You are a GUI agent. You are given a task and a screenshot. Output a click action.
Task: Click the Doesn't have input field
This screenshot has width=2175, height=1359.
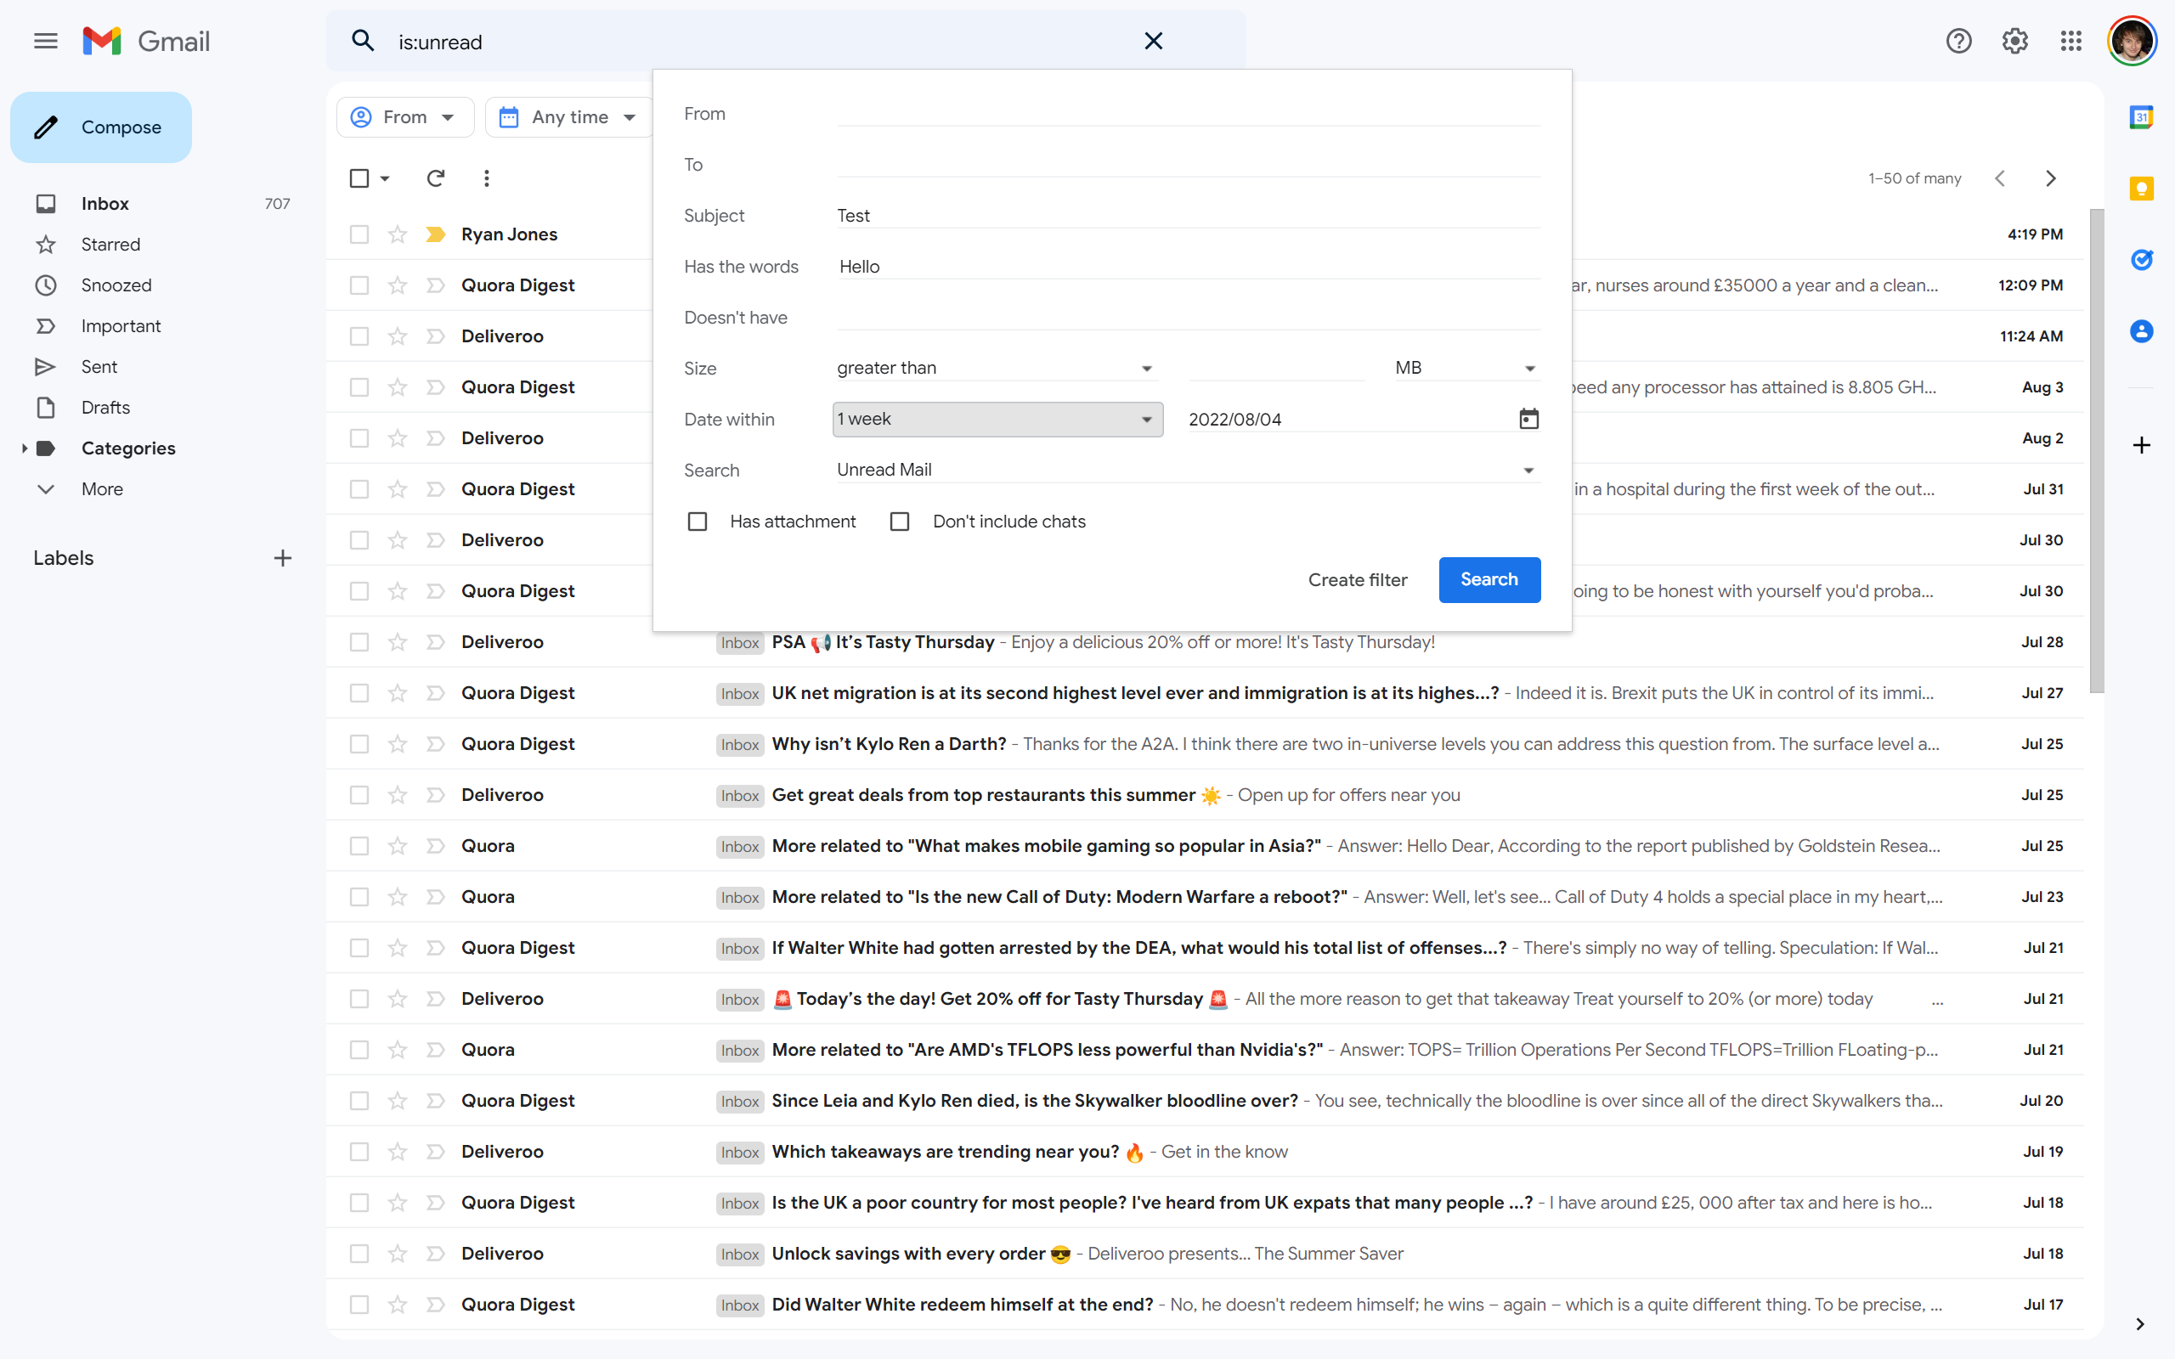1188,318
